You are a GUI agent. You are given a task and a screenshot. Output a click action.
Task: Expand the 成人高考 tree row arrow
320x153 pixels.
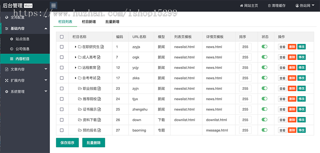click(75, 57)
